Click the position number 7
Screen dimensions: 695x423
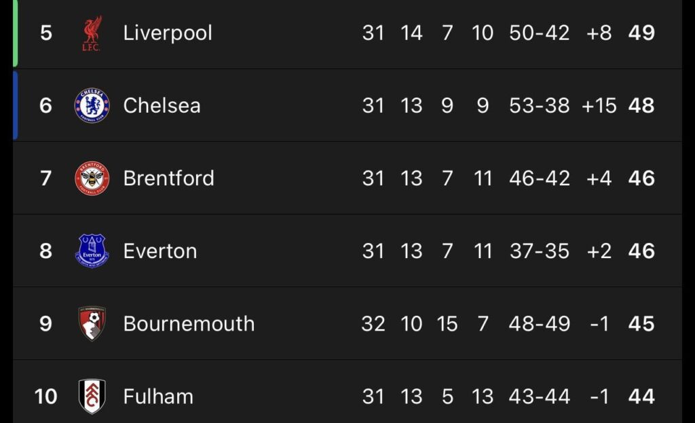[x=45, y=179]
